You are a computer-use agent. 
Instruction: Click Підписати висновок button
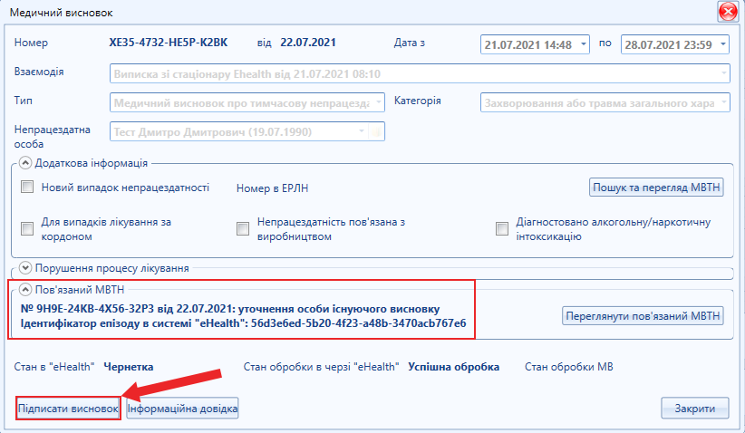(68, 409)
